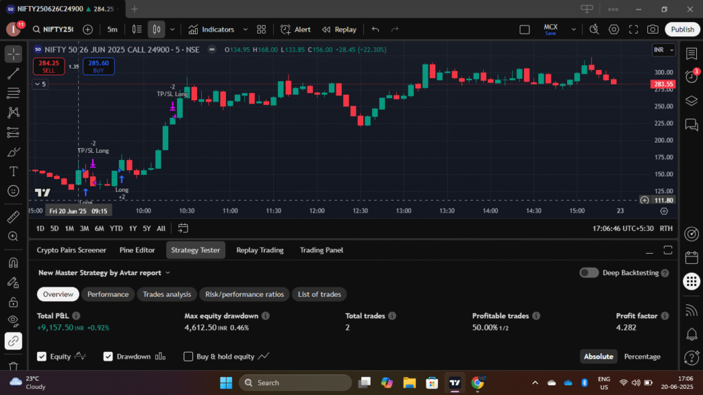This screenshot has width=703, height=395.
Task: Click the Publish button
Action: (682, 29)
